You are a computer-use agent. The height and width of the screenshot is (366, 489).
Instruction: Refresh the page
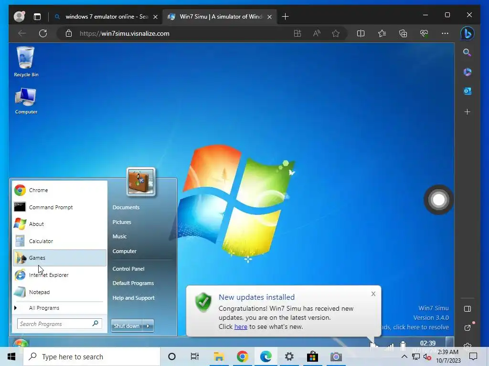click(x=43, y=33)
